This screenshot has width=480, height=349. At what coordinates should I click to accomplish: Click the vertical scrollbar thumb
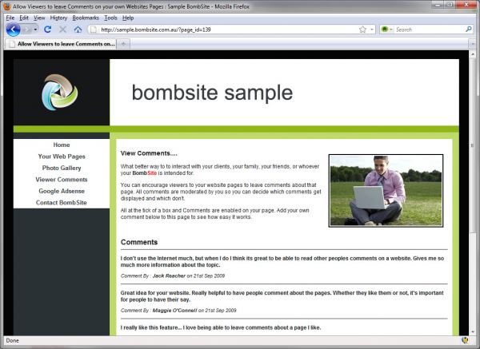(x=473, y=145)
